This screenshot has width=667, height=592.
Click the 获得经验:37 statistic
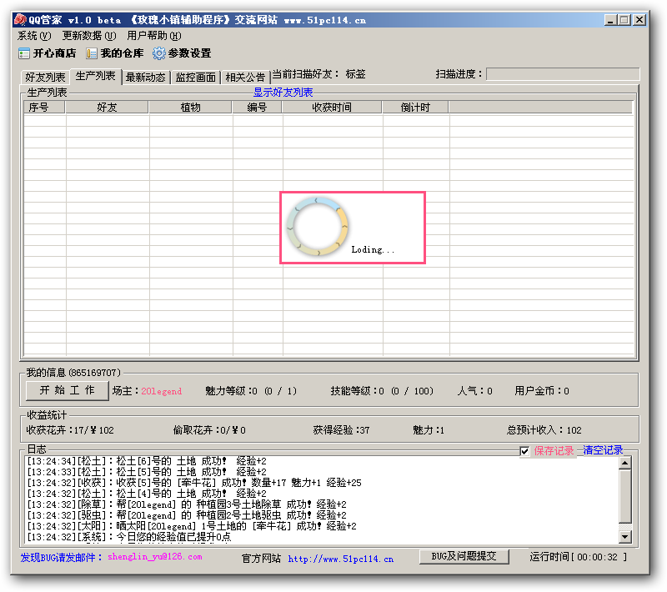tap(341, 430)
